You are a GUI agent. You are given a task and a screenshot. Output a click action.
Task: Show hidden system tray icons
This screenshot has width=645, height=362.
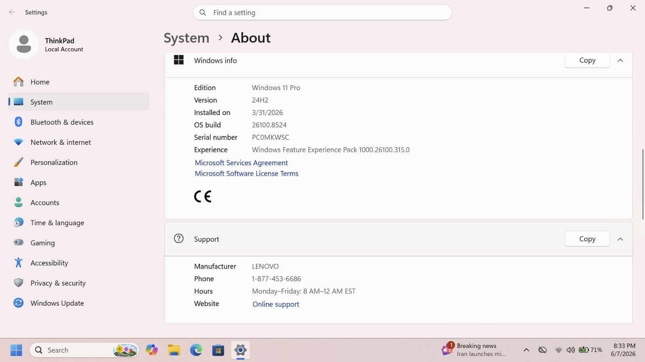coord(526,350)
